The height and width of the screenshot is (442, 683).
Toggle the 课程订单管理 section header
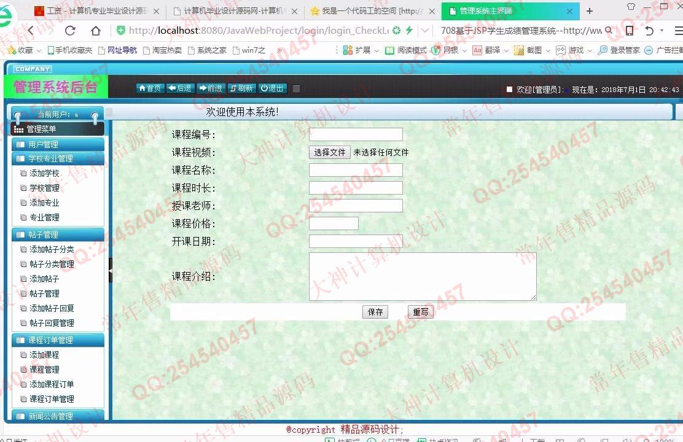pyautogui.click(x=58, y=340)
